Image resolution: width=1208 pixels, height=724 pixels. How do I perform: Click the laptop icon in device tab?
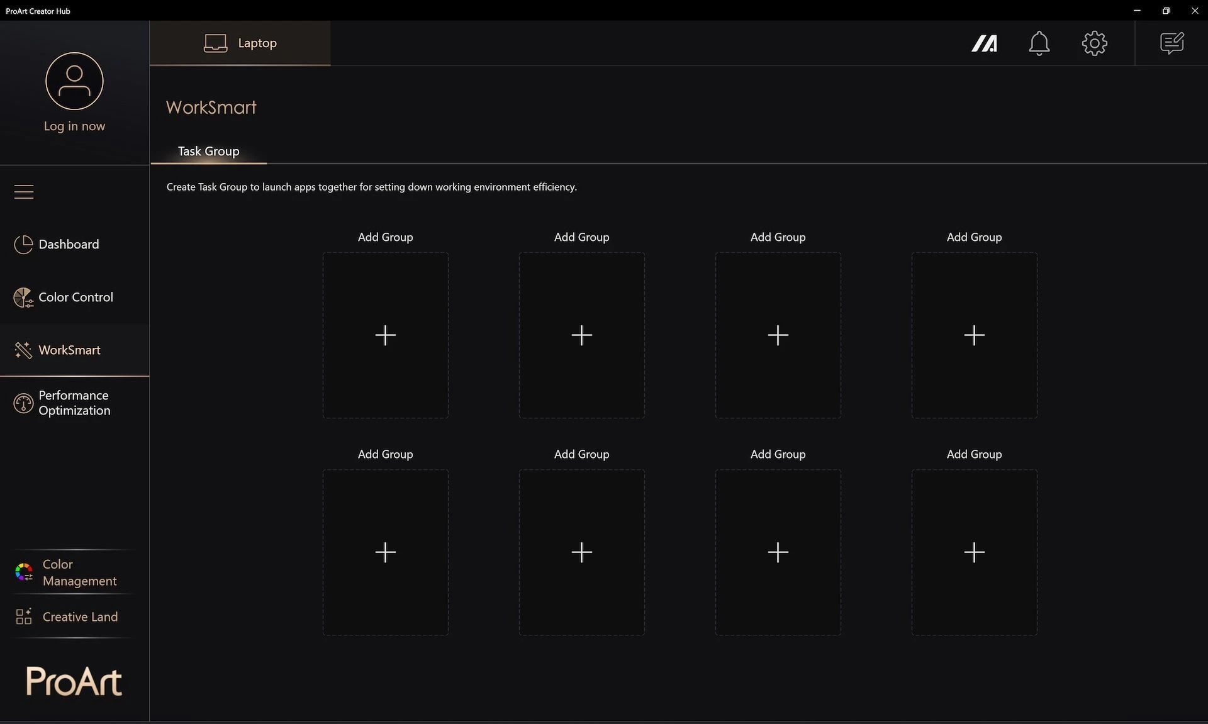click(x=215, y=43)
